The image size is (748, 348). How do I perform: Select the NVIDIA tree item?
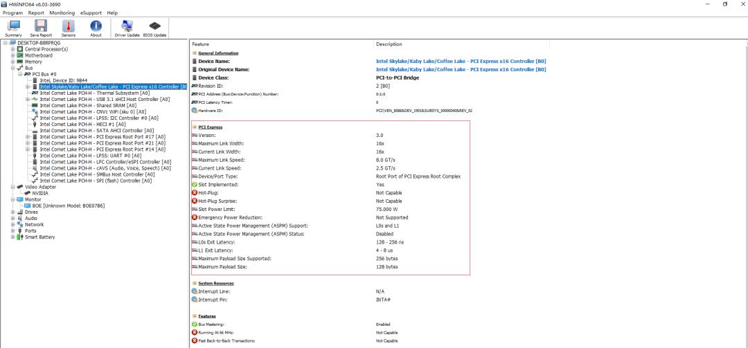(x=40, y=193)
